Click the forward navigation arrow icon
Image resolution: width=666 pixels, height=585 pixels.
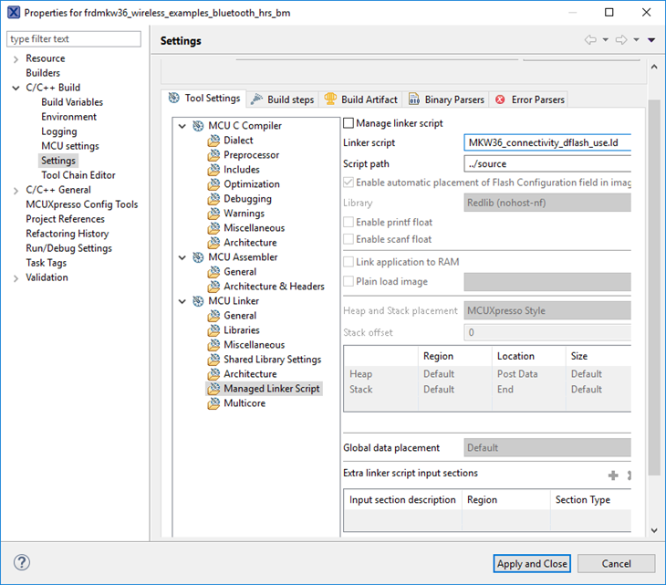pos(621,40)
